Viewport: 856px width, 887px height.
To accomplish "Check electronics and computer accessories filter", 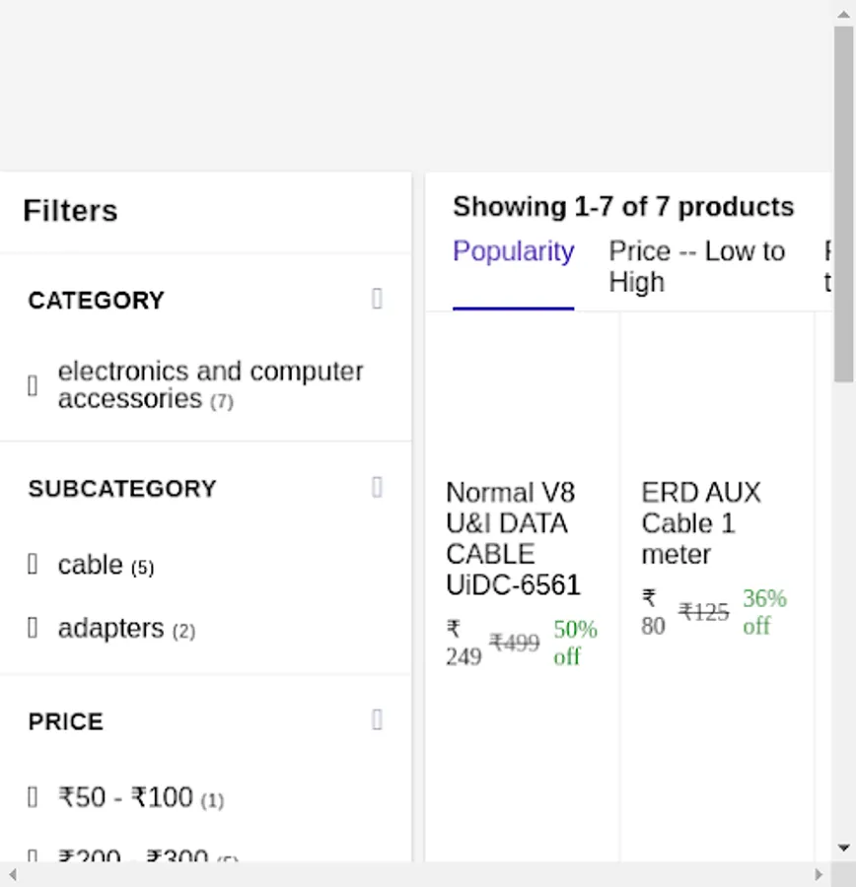I will tap(33, 385).
